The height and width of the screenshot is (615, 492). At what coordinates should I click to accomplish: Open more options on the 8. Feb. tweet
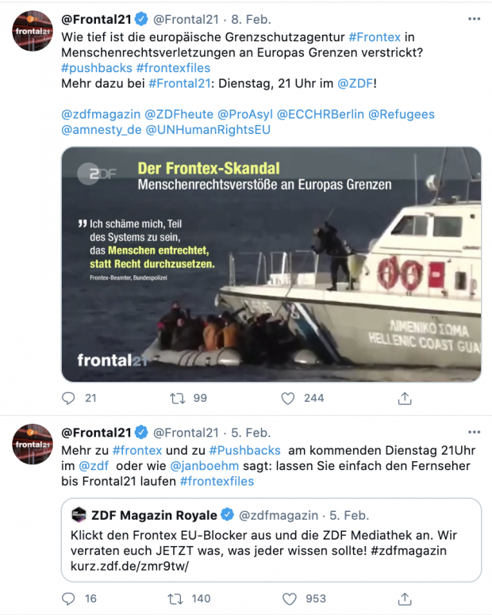coord(474,17)
